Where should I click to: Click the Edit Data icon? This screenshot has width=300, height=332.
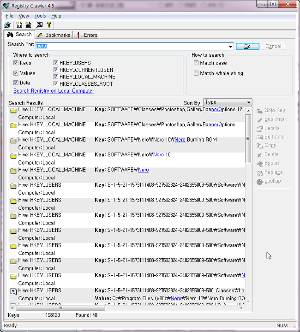coord(259,137)
